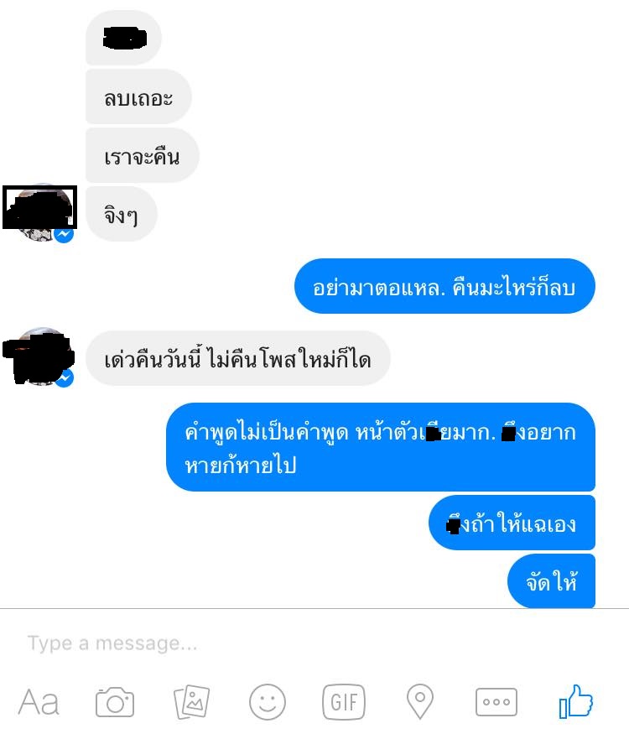The height and width of the screenshot is (739, 629).
Task: Tap the blue จัดให้ message bubble
Action: (x=551, y=581)
